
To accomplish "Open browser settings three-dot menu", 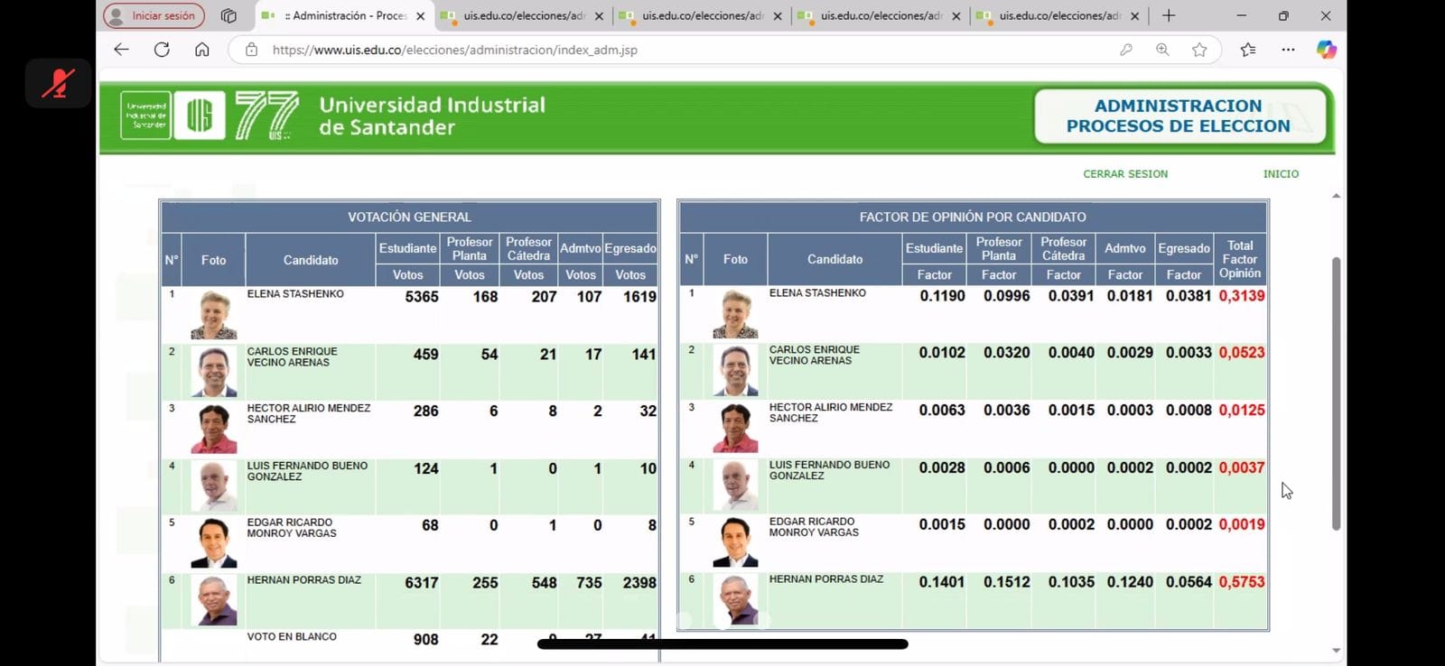I will tap(1288, 50).
